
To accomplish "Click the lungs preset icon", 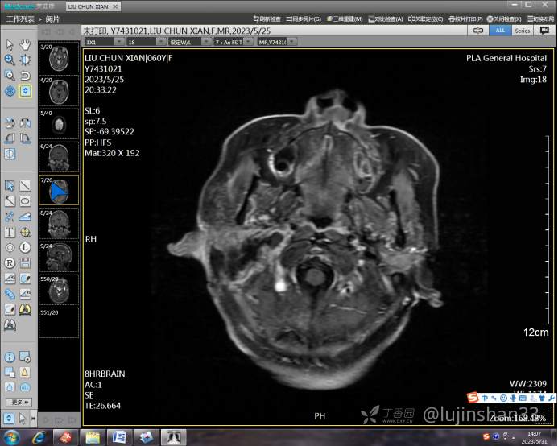I will click(x=26, y=309).
